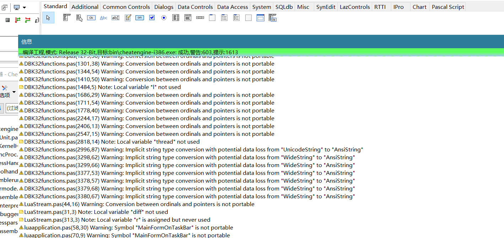
Task: Open the Misc palette tab
Action: 304,7
